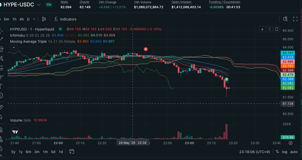Move the pane down with arrow button
The height and width of the screenshot is (160, 302).
pos(262,29)
